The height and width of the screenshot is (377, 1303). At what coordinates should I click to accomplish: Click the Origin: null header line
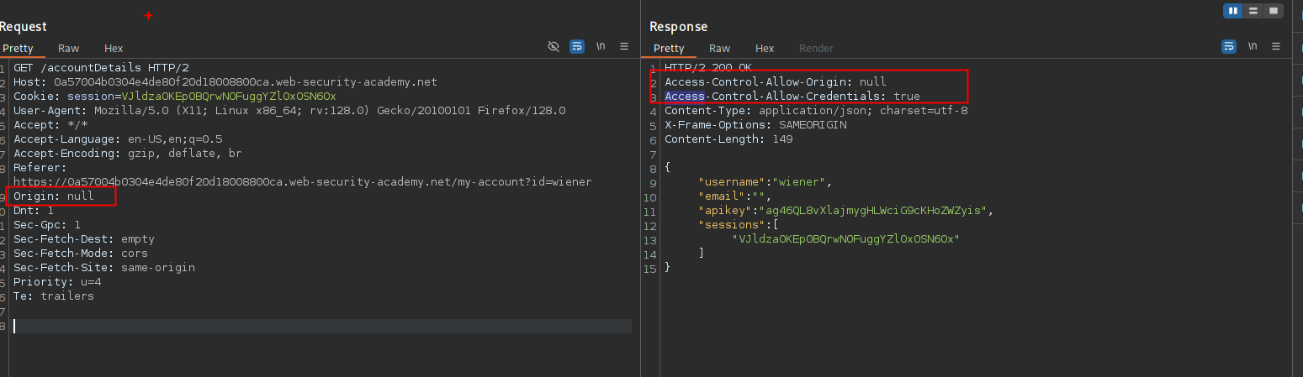(x=54, y=196)
